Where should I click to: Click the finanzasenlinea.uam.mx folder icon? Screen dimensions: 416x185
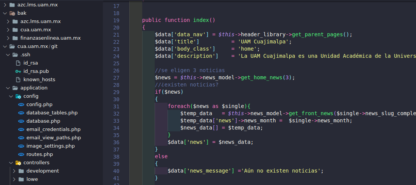point(15,38)
